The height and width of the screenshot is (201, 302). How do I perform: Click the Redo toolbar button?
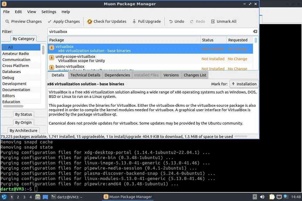click(197, 21)
